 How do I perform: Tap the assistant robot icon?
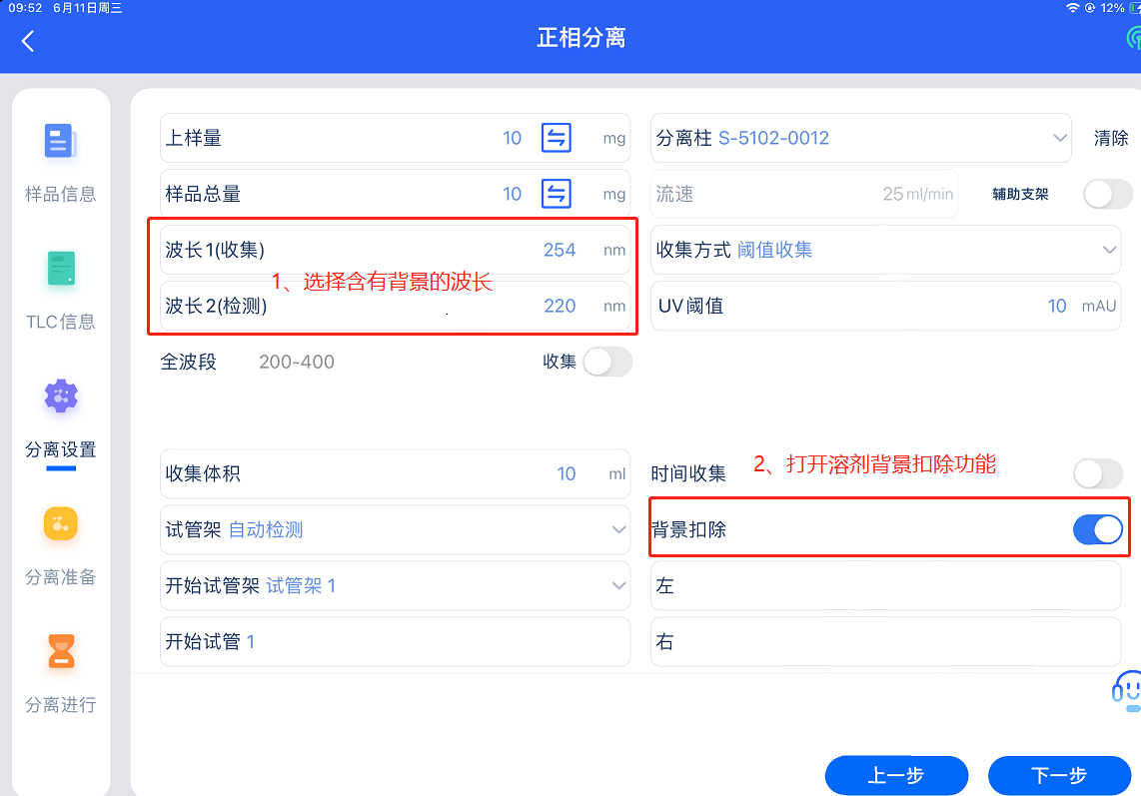point(1127,689)
